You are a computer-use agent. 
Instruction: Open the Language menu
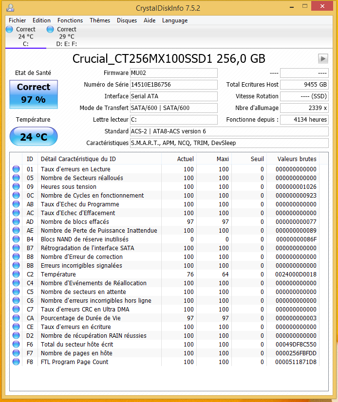pos(175,20)
